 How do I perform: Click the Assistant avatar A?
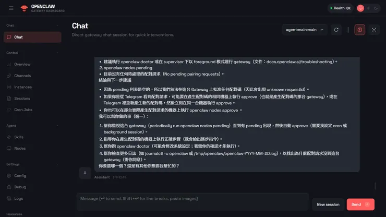coord(85,173)
